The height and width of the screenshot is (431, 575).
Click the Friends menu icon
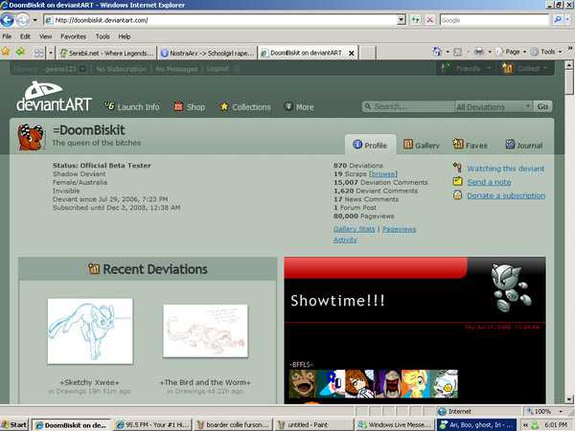coord(446,68)
